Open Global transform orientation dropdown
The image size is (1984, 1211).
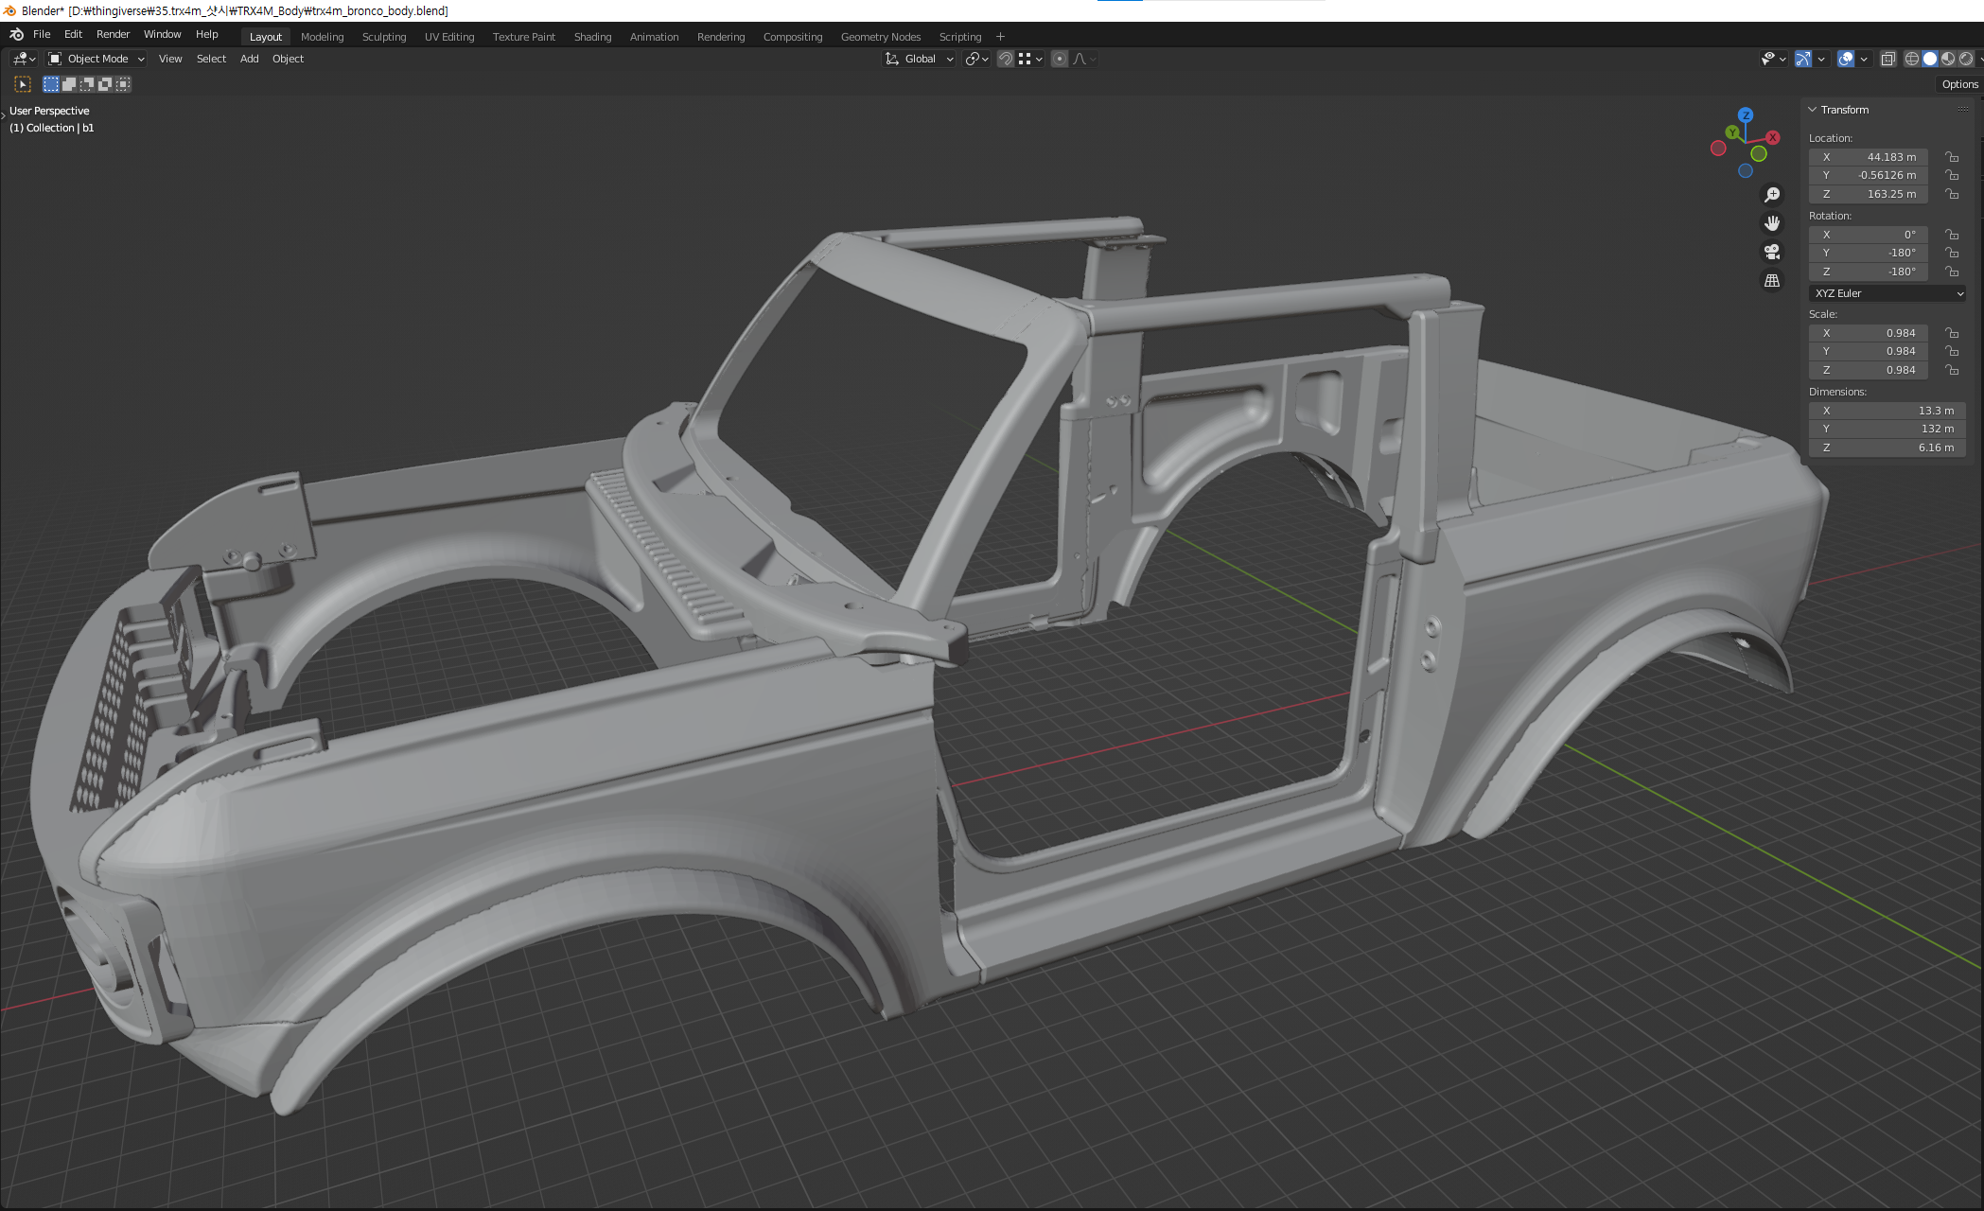point(920,59)
